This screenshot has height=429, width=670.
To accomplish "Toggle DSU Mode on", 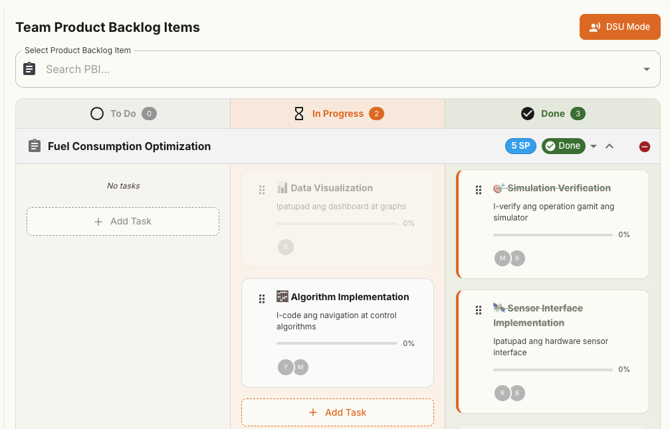I will pos(619,27).
